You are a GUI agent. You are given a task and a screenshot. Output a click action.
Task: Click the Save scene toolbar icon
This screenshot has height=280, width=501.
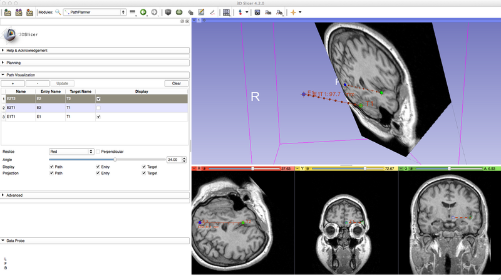point(29,12)
